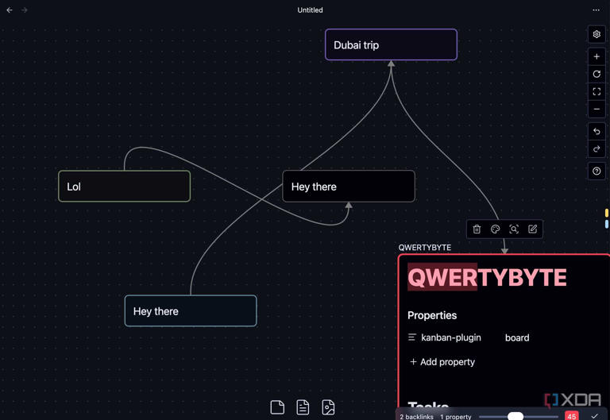610x420 pixels.
Task: Navigate back with the left arrow
Action: pyautogui.click(x=10, y=10)
